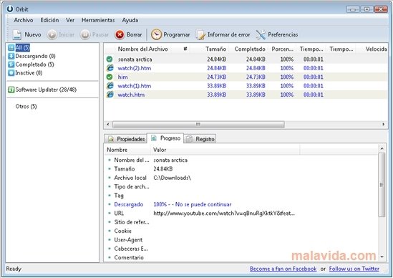The image size is (393, 278).
Task: Click the Software Updater icon
Action: (x=11, y=90)
